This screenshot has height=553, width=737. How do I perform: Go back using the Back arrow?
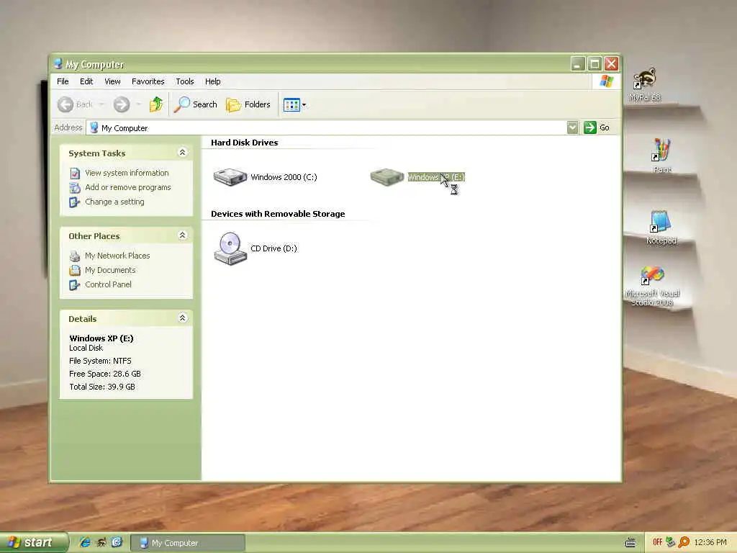point(65,104)
